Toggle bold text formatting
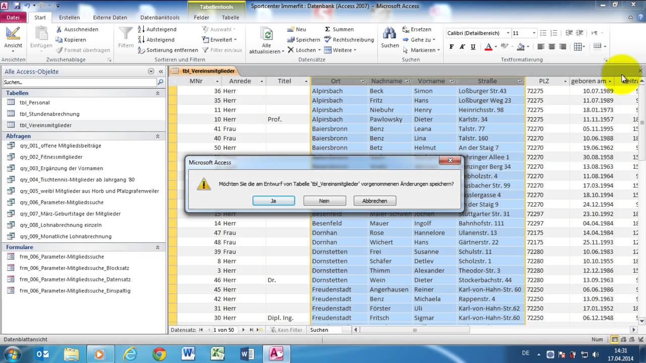Image resolution: width=646 pixels, height=363 pixels. click(451, 47)
